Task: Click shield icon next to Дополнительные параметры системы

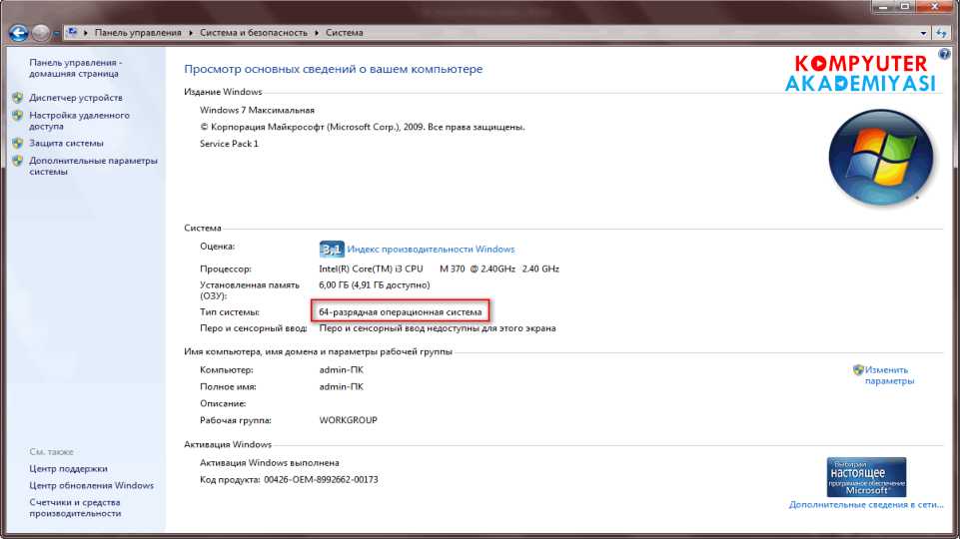Action: point(17,161)
